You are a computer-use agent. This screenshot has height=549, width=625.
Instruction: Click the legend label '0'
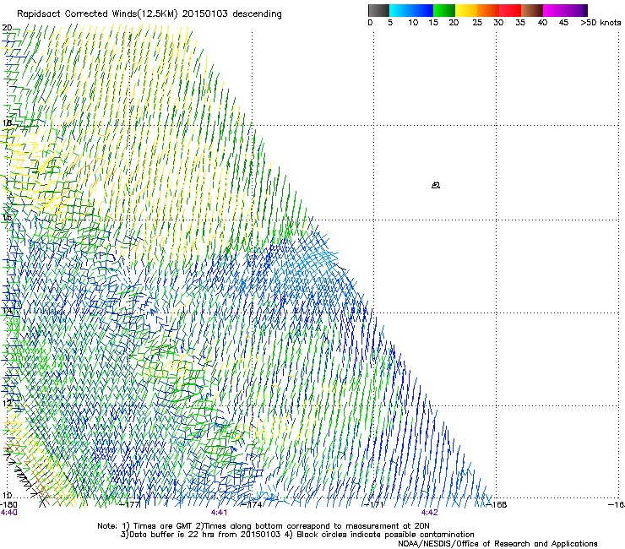370,23
